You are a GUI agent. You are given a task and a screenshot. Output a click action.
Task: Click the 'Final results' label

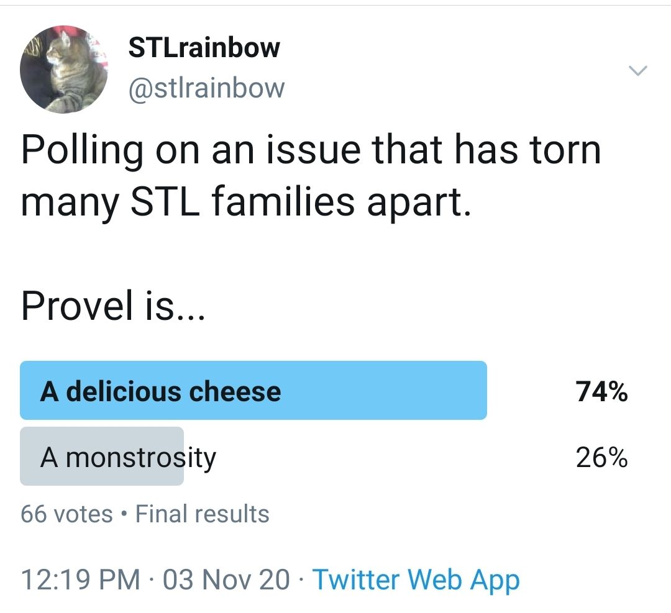click(203, 514)
